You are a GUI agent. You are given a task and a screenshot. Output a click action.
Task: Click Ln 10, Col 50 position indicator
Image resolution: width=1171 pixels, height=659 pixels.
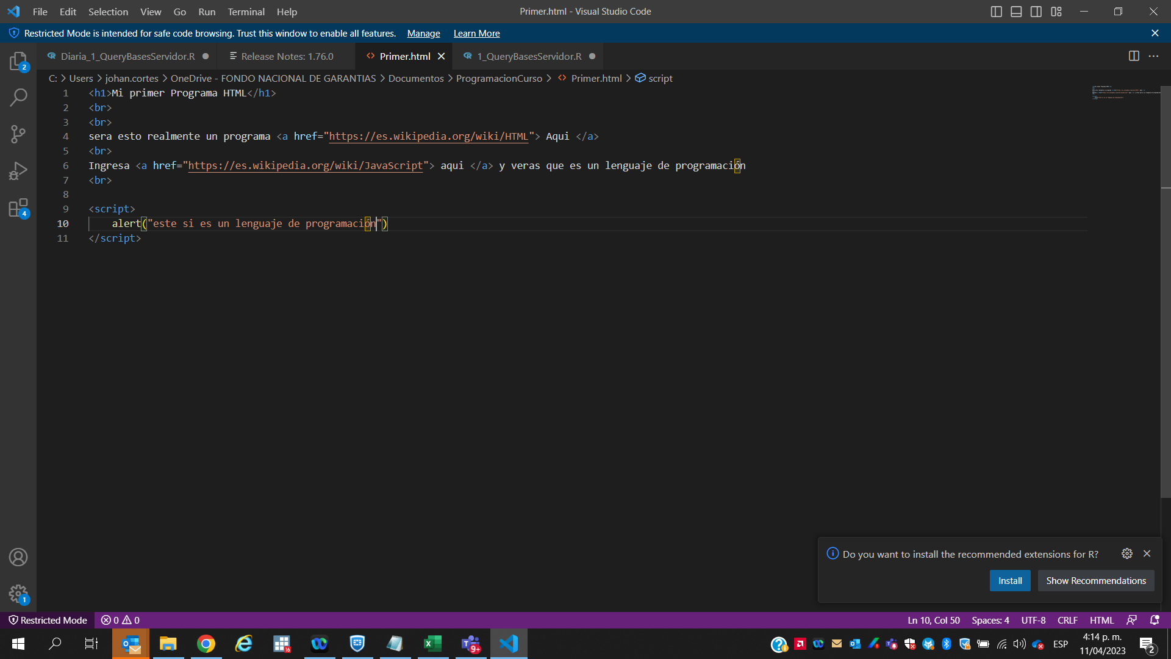coord(933,620)
